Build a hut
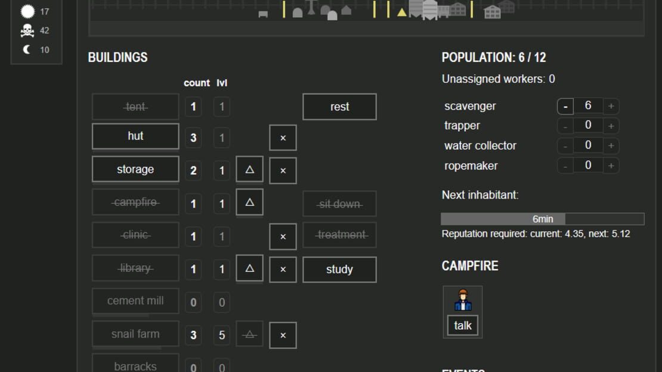Viewport: 662px width, 372px height. tap(135, 136)
